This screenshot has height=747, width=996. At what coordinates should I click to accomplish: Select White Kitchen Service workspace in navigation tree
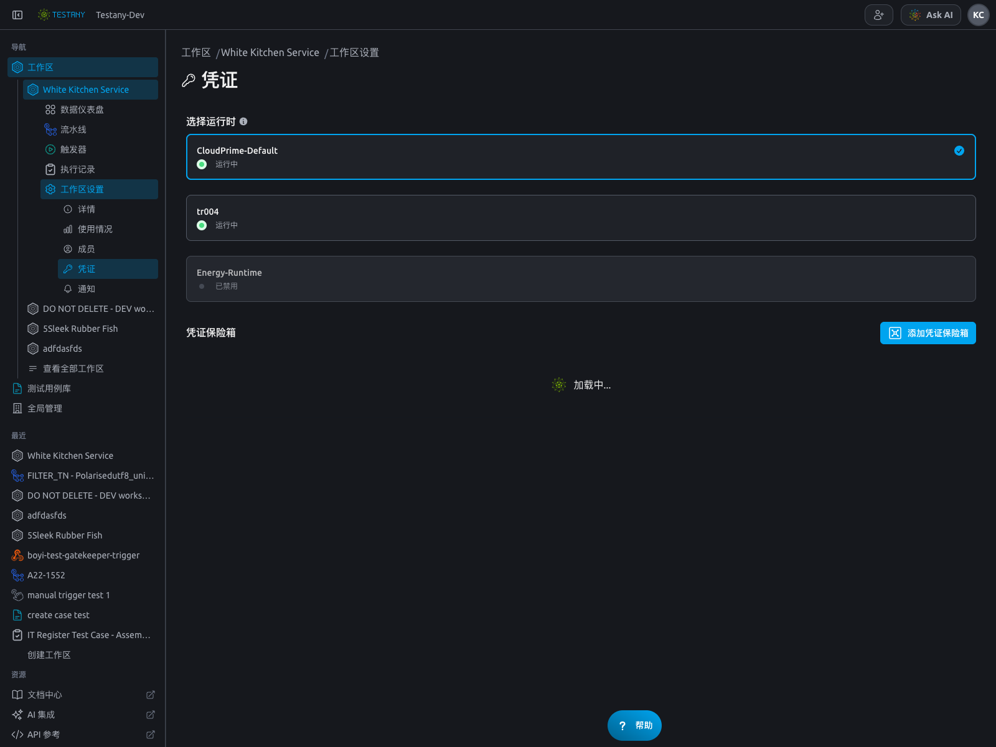coord(90,90)
